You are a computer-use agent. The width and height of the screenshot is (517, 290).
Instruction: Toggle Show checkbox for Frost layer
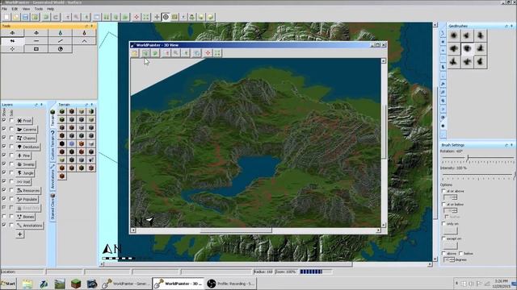(x=4, y=120)
